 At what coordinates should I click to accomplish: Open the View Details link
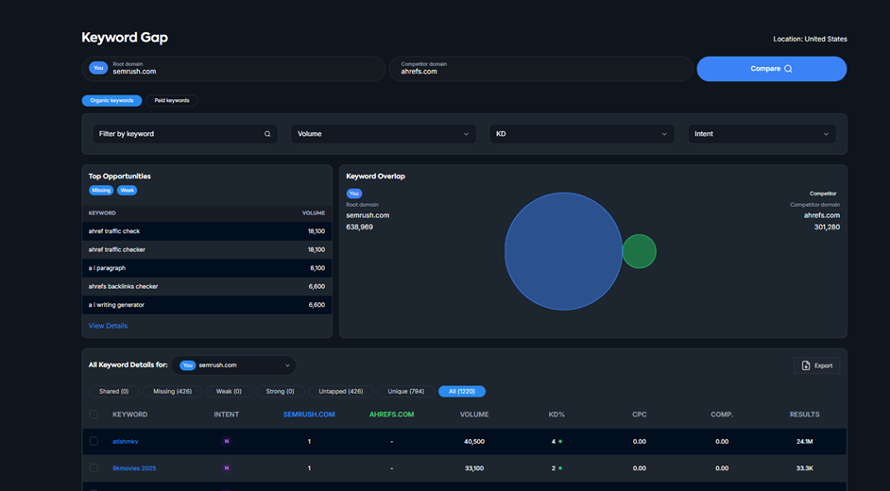pyautogui.click(x=108, y=326)
